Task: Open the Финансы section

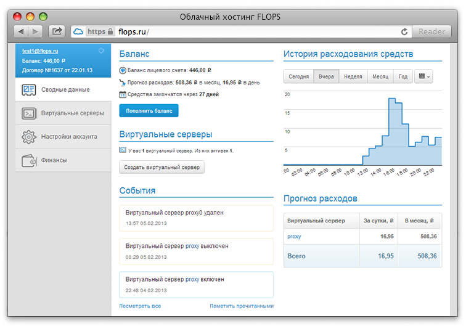Action: (63, 160)
